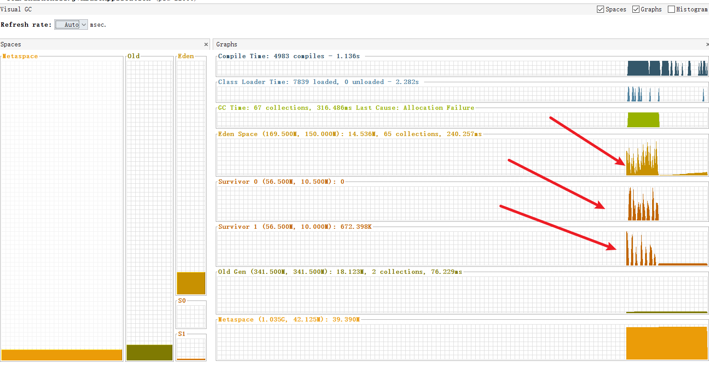Click the Compile Time graph bars
709x367 pixels.
pos(638,68)
